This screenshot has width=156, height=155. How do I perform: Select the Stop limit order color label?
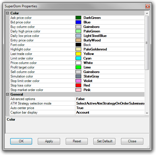pyautogui.click(x=25, y=81)
